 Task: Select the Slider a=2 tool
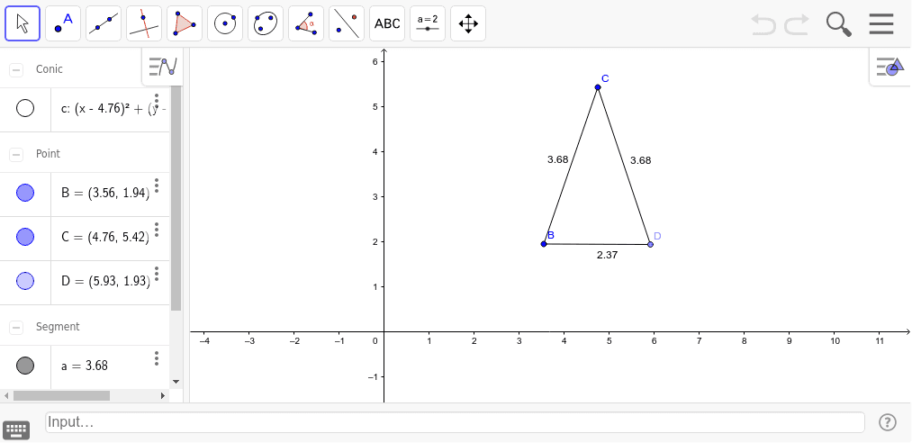click(428, 23)
